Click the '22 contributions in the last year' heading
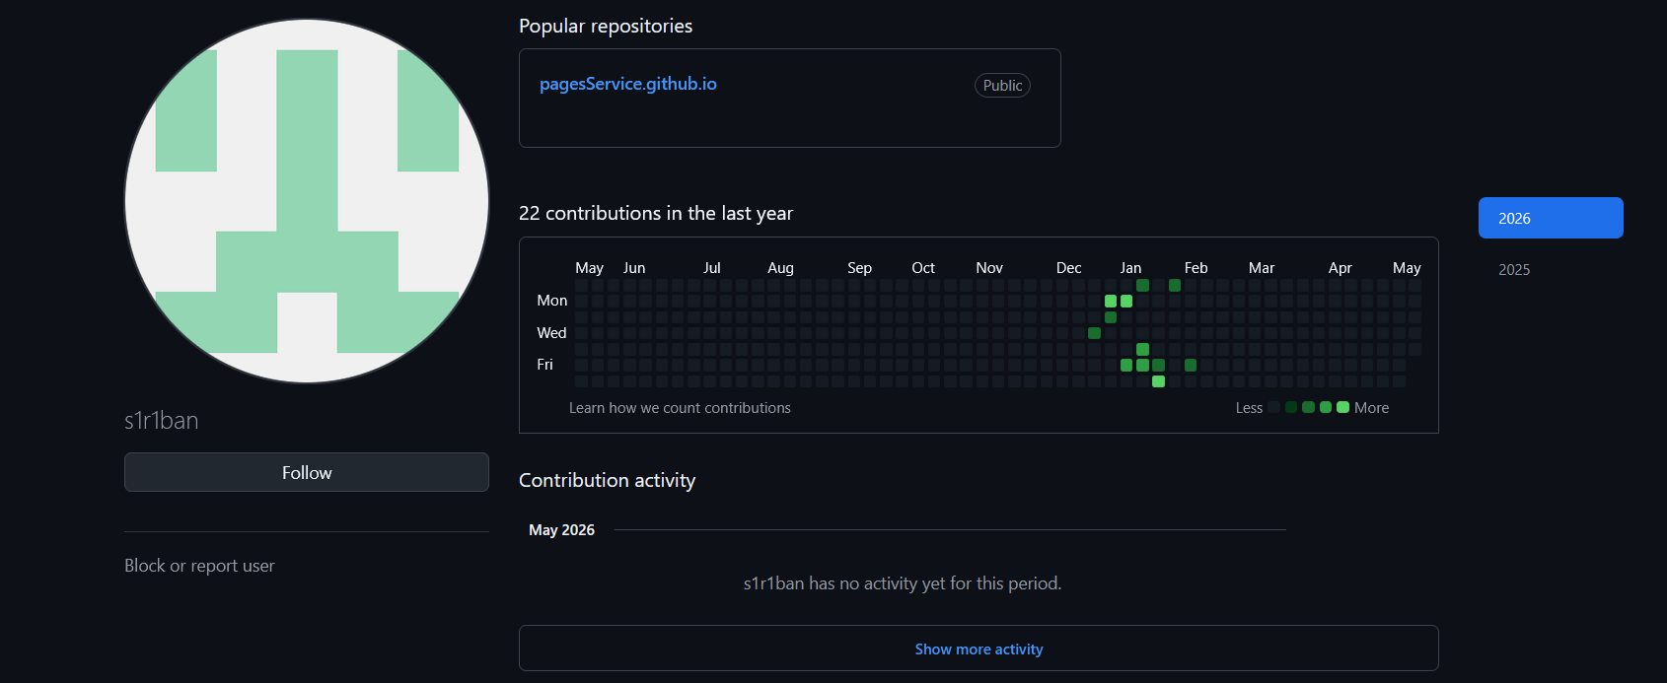The image size is (1667, 683). pyautogui.click(x=656, y=213)
